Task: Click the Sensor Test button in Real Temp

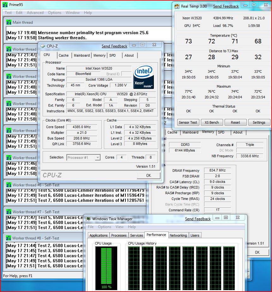Action: point(188,122)
